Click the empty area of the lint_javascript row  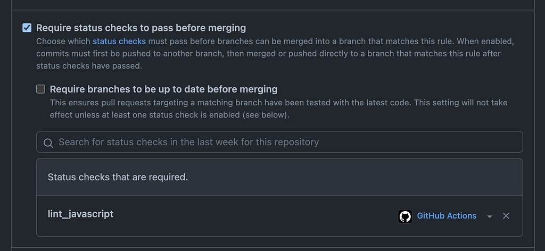255,216
